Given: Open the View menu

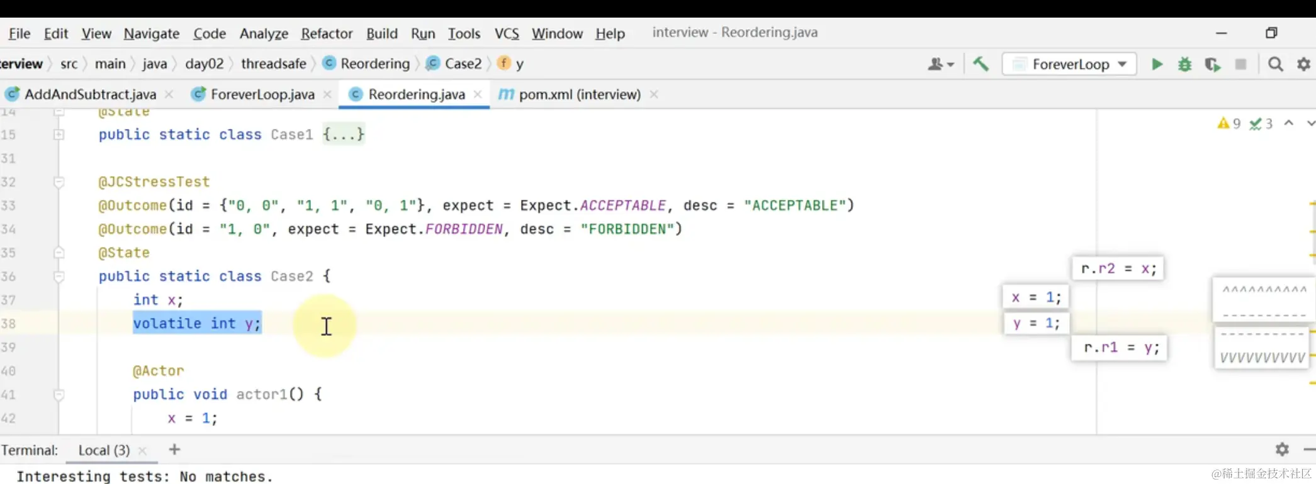Looking at the screenshot, I should coord(96,33).
